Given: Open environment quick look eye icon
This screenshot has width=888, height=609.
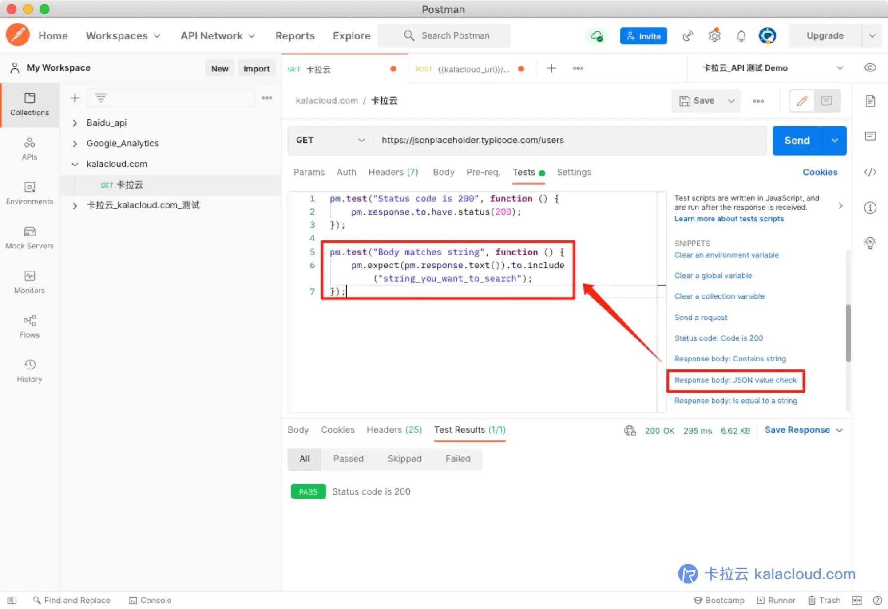Looking at the screenshot, I should (x=870, y=68).
